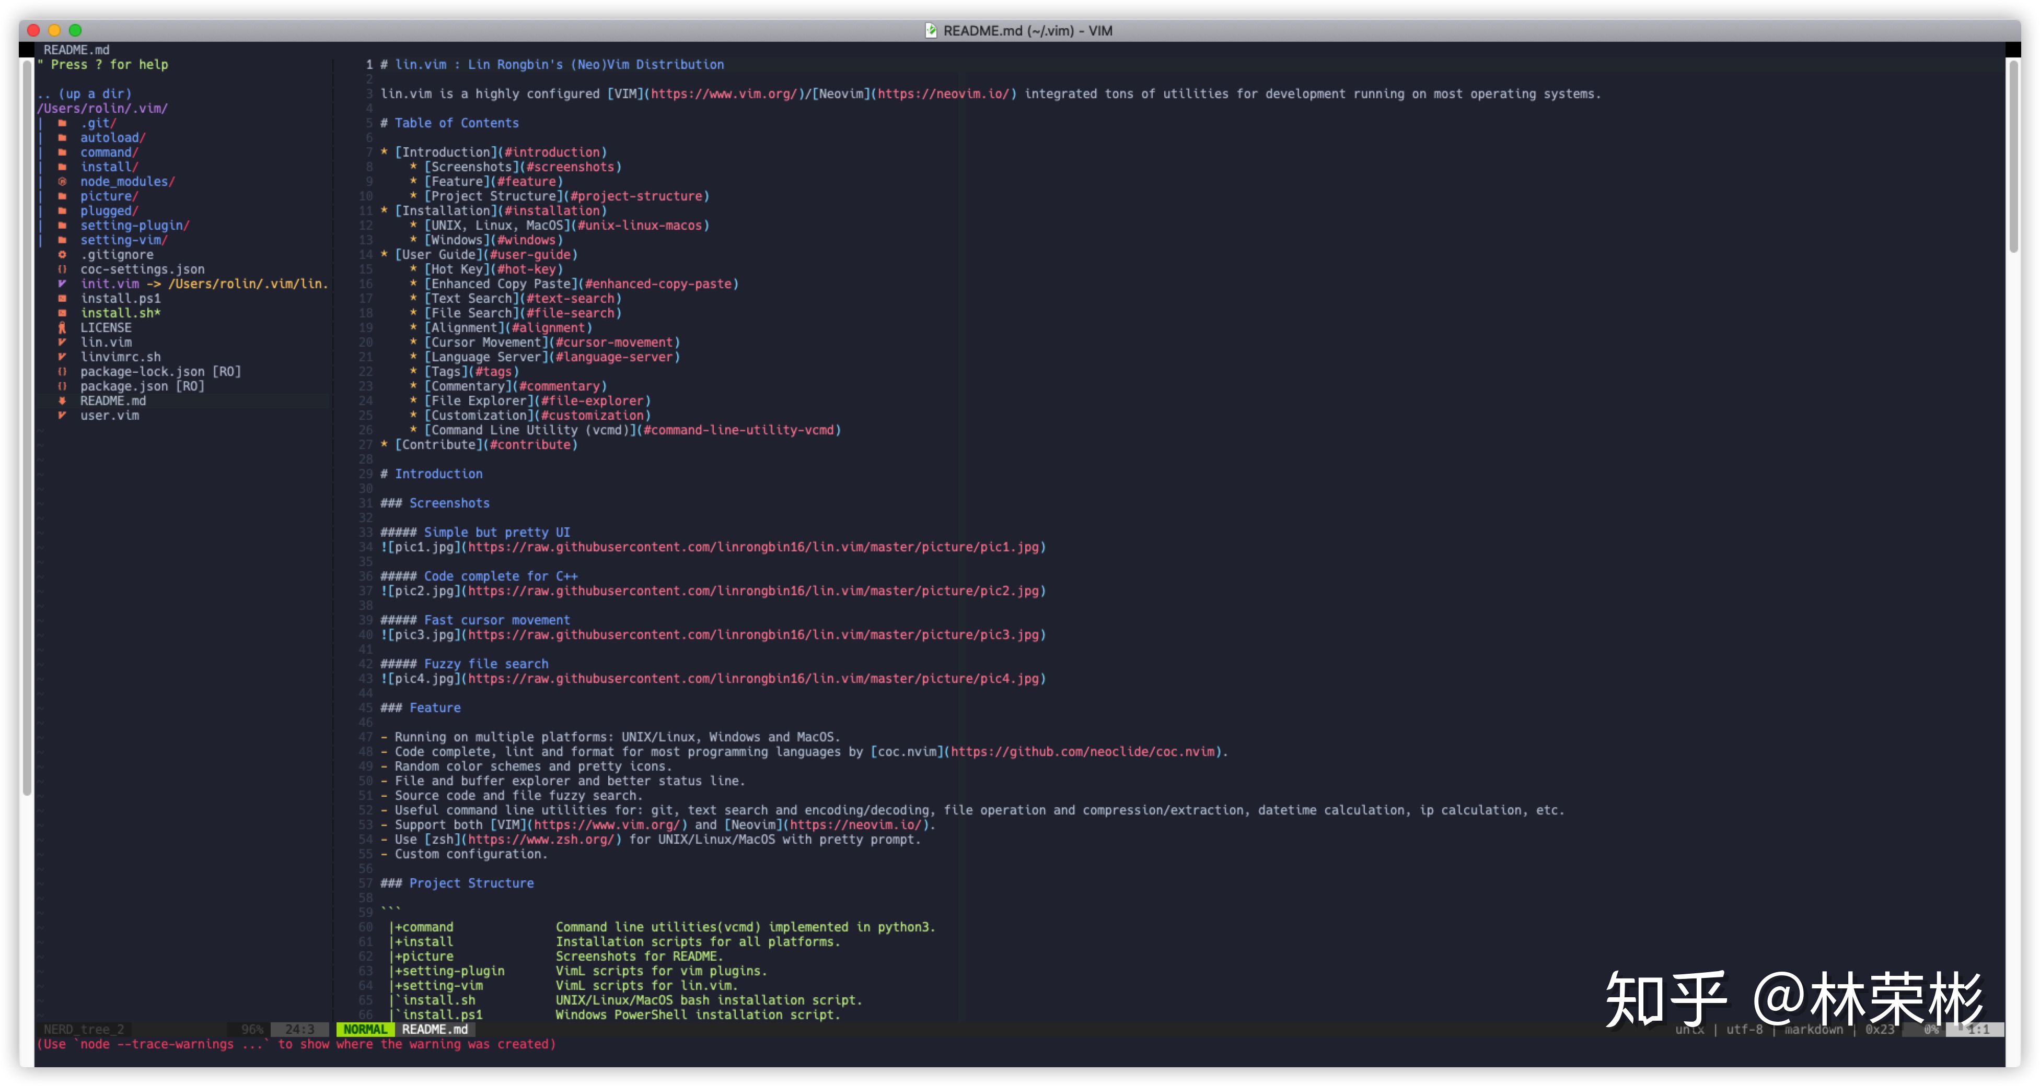Image resolution: width=2040 pixels, height=1086 pixels.
Task: Click the Vim icon next to user.vim
Action: pos(62,416)
